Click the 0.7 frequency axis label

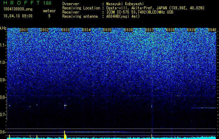[3, 115]
